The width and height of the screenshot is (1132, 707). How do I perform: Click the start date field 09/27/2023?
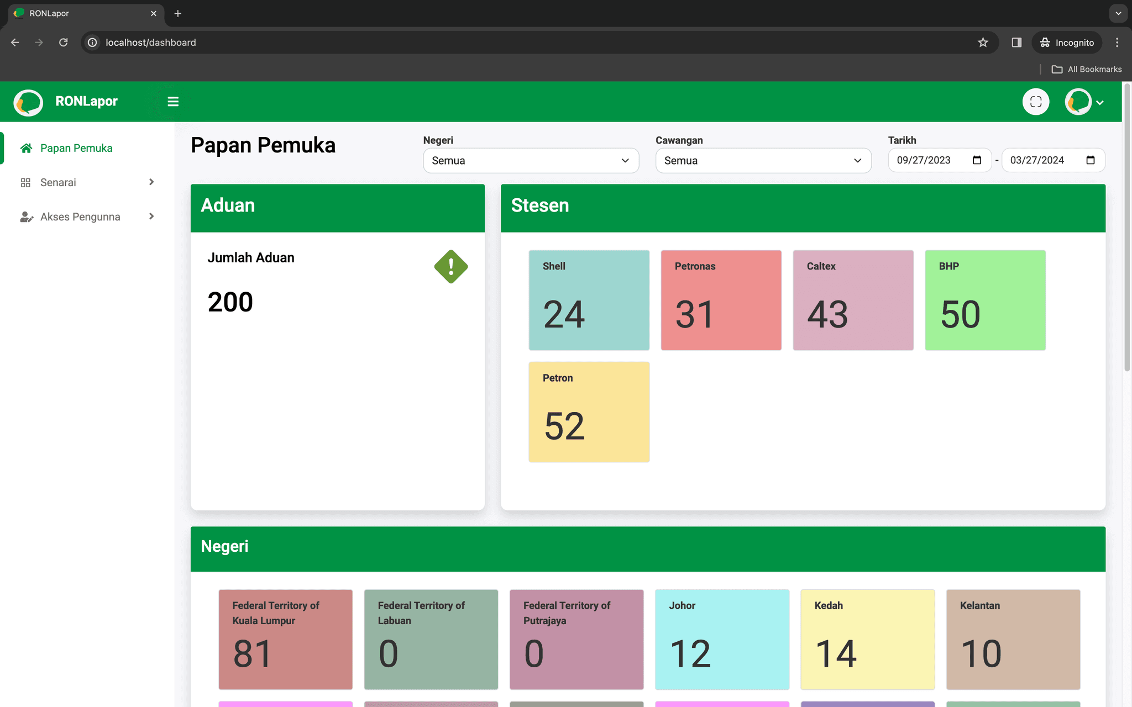pos(940,160)
